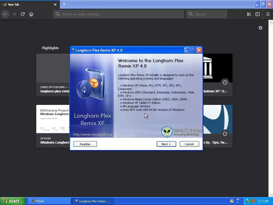The image size is (273, 205).
Task: Click the small icon above tray chevron
Action: [x=238, y=200]
